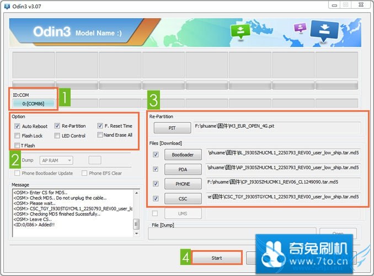Click the PIT button
Viewport: 374px width, 276px height.
pos(172,128)
